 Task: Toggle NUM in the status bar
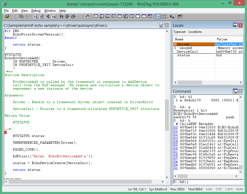pyautogui.click(x=240, y=189)
